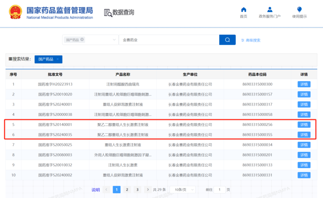Viewport: 323px width, 198px height.
Task: Click the NMPA national emblem logo
Action: click(15, 12)
